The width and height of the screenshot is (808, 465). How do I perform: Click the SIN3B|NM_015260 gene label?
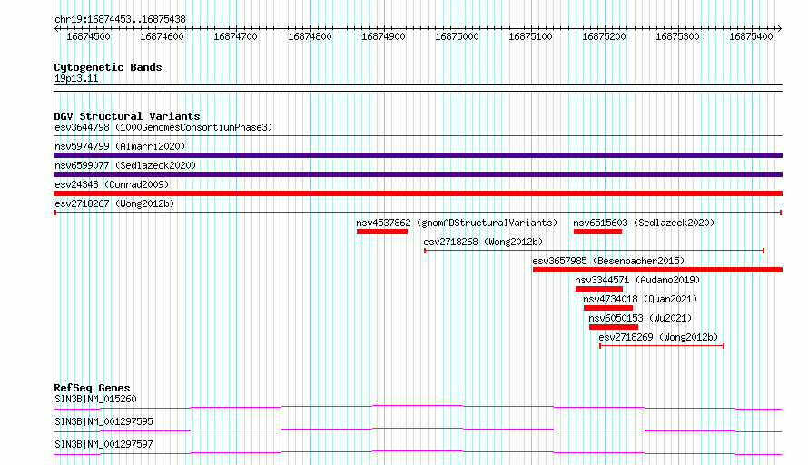click(95, 399)
